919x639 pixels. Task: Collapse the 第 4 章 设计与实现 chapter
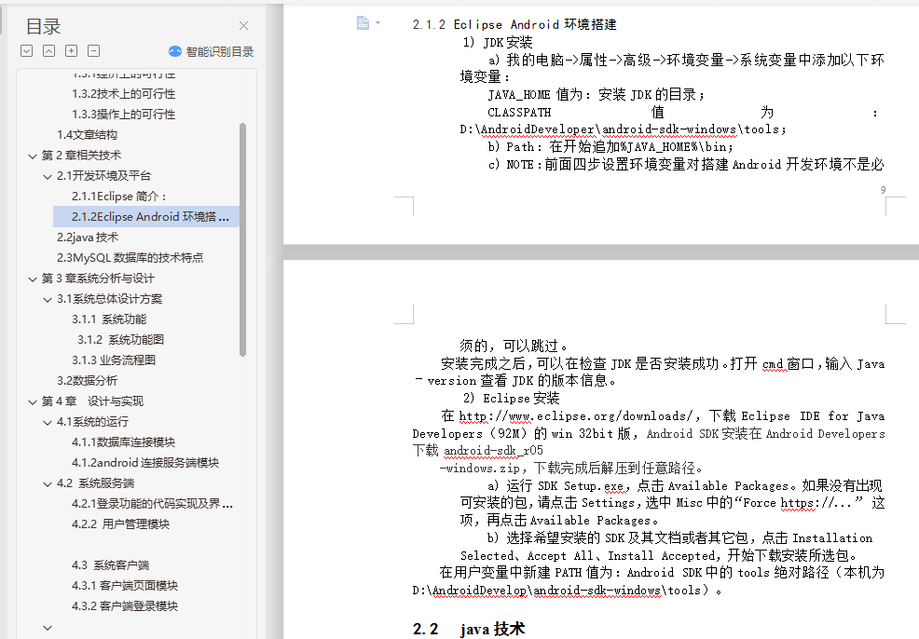(x=33, y=401)
